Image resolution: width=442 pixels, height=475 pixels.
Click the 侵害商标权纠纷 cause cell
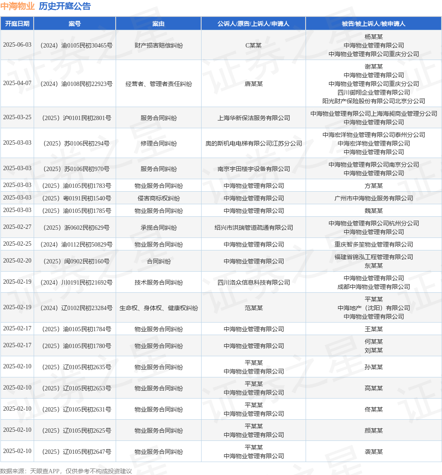pyautogui.click(x=159, y=198)
